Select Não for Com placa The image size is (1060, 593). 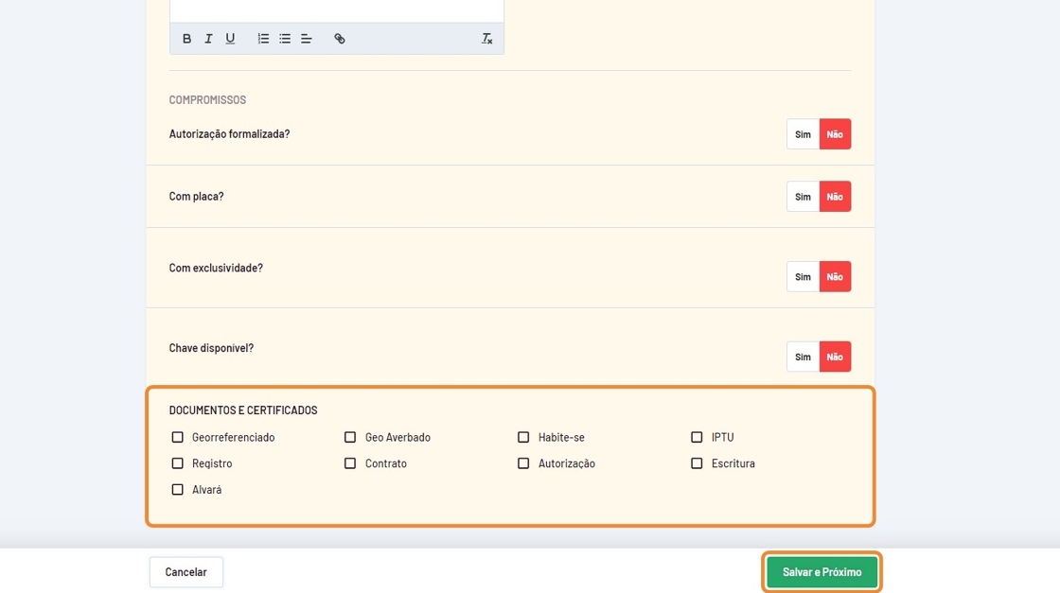coord(835,197)
